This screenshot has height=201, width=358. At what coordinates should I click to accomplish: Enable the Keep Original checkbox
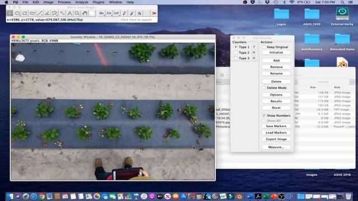pos(264,47)
